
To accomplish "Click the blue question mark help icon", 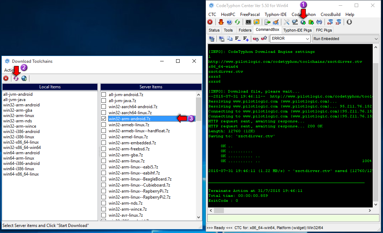I will [x=229, y=22].
